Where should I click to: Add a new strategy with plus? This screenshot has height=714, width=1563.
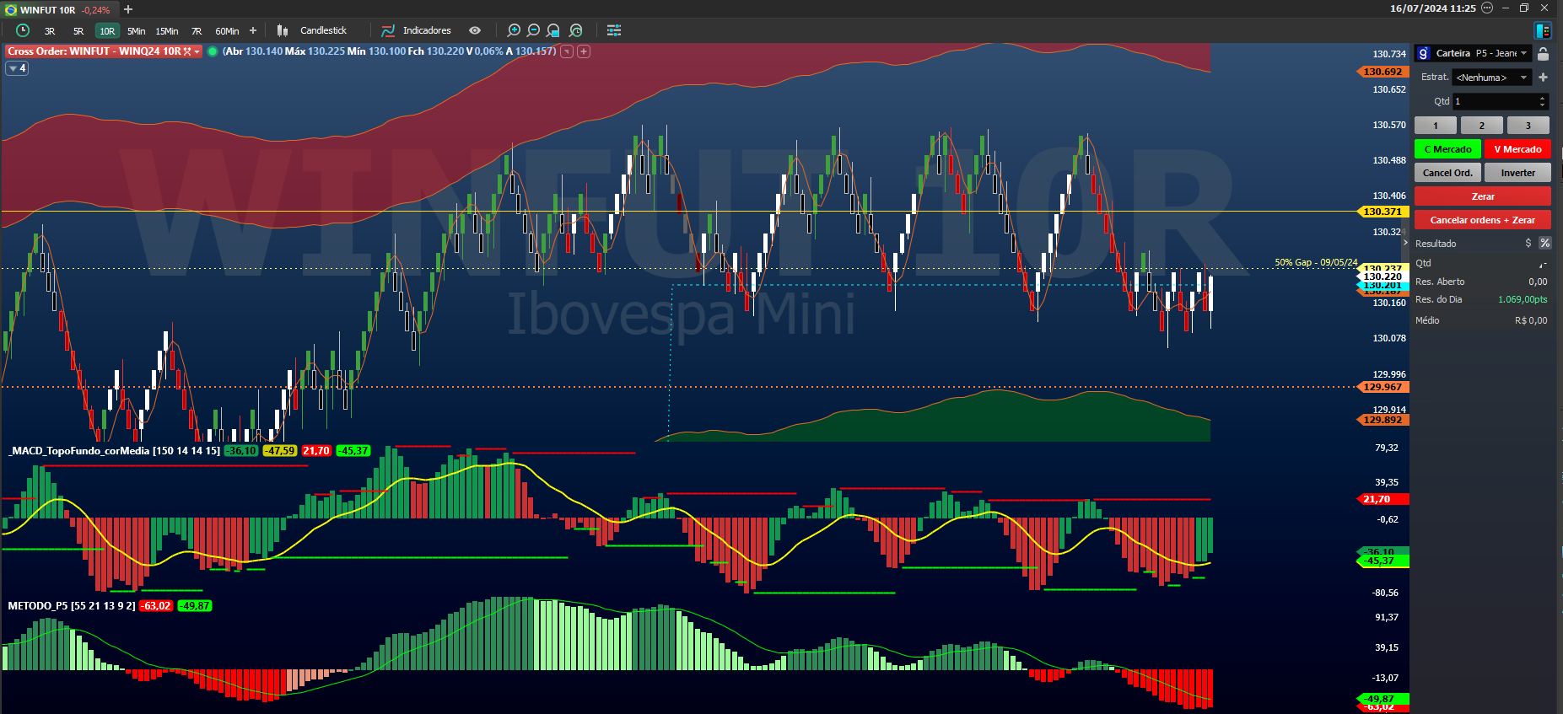pyautogui.click(x=1543, y=78)
